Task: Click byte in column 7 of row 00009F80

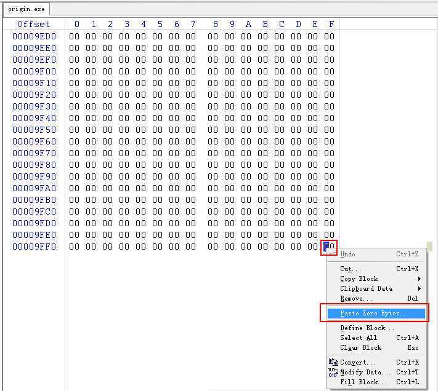Action: (x=191, y=165)
